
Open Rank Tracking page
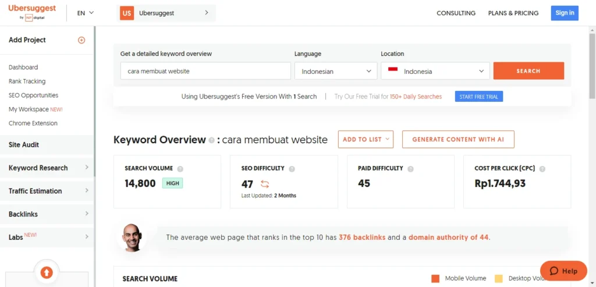[x=27, y=82]
